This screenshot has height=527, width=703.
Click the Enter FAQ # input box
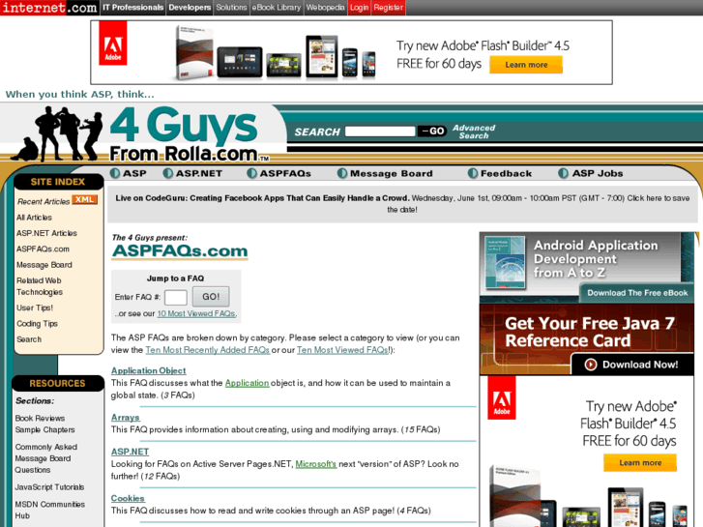click(x=176, y=297)
